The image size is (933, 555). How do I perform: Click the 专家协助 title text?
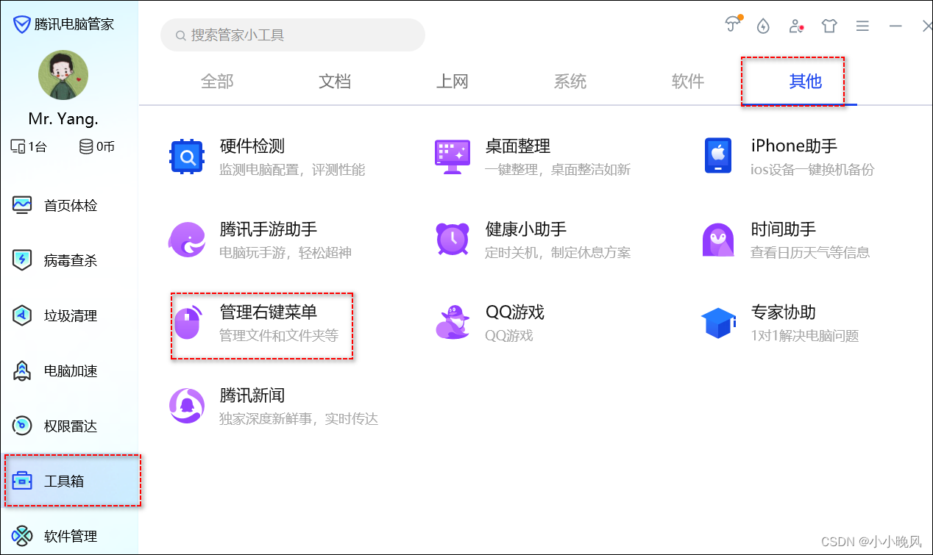pos(784,312)
